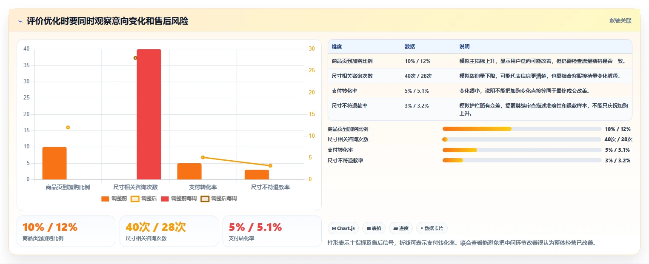Click the 数据卡片 chip
The width and height of the screenshot is (649, 264).
point(432,228)
